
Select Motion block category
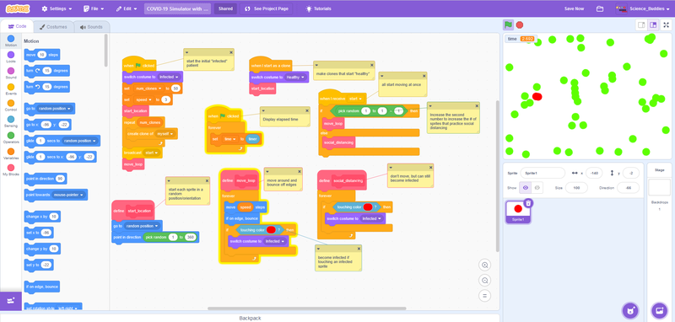[x=11, y=41]
